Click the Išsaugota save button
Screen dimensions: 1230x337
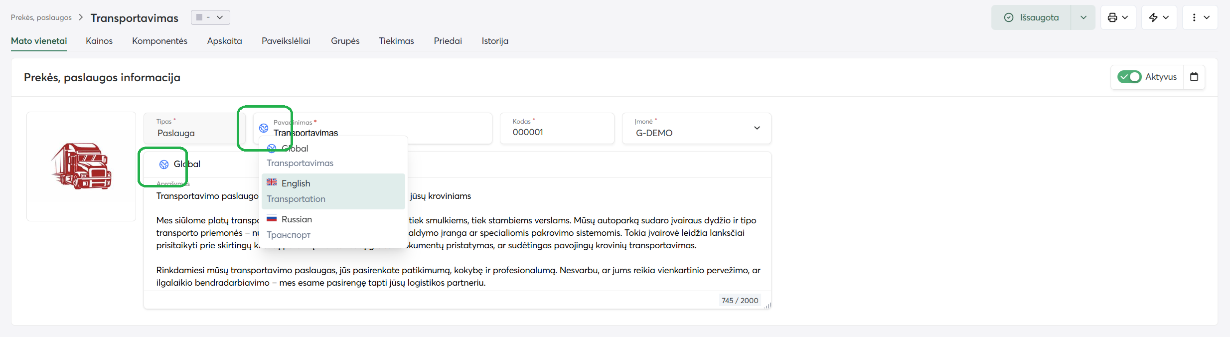pyautogui.click(x=1031, y=17)
